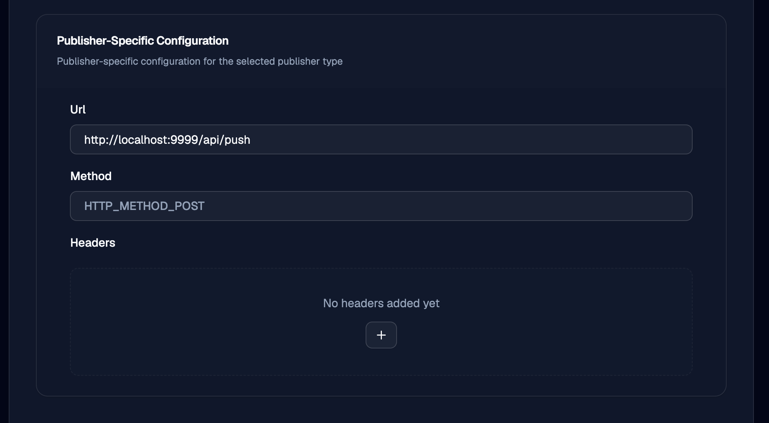Click the "No headers added yet" message
This screenshot has width=769, height=423.
pyautogui.click(x=381, y=303)
